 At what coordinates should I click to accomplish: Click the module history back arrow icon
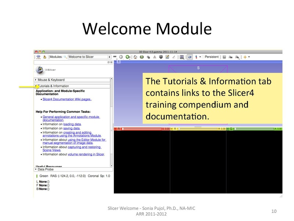point(121,57)
